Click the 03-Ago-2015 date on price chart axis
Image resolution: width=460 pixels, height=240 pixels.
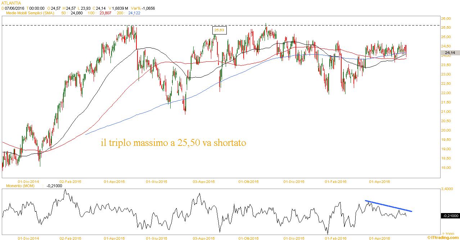coord(204,181)
